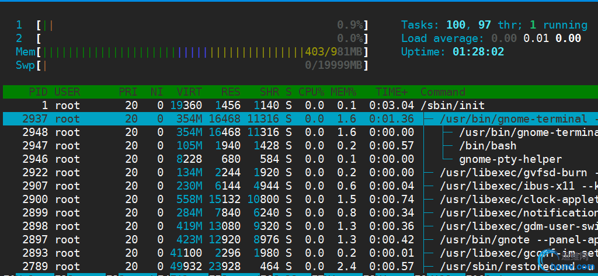Image resolution: width=598 pixels, height=276 pixels.
Task: Select the gvfsd-burn process
Action: tap(301, 173)
